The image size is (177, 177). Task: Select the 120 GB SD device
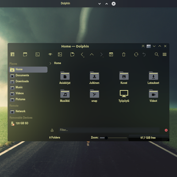click(28, 123)
